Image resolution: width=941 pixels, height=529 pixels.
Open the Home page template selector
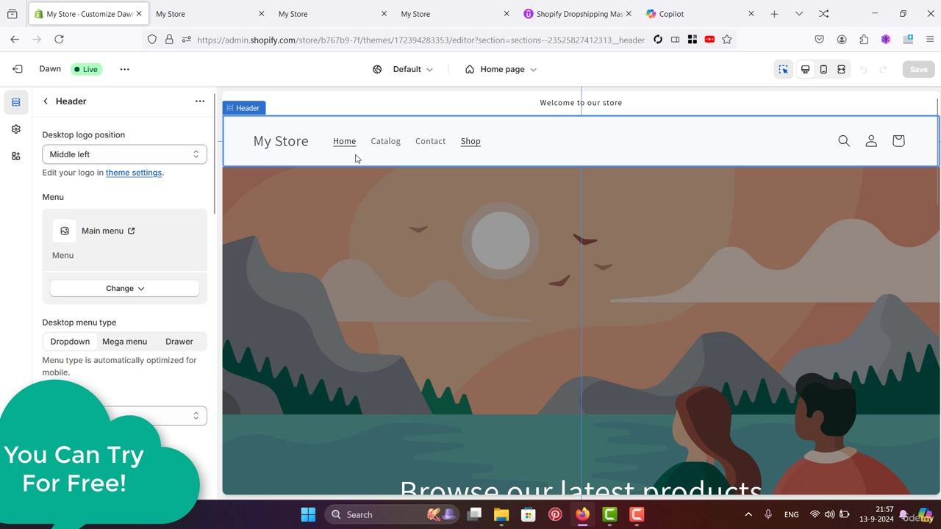click(x=501, y=69)
